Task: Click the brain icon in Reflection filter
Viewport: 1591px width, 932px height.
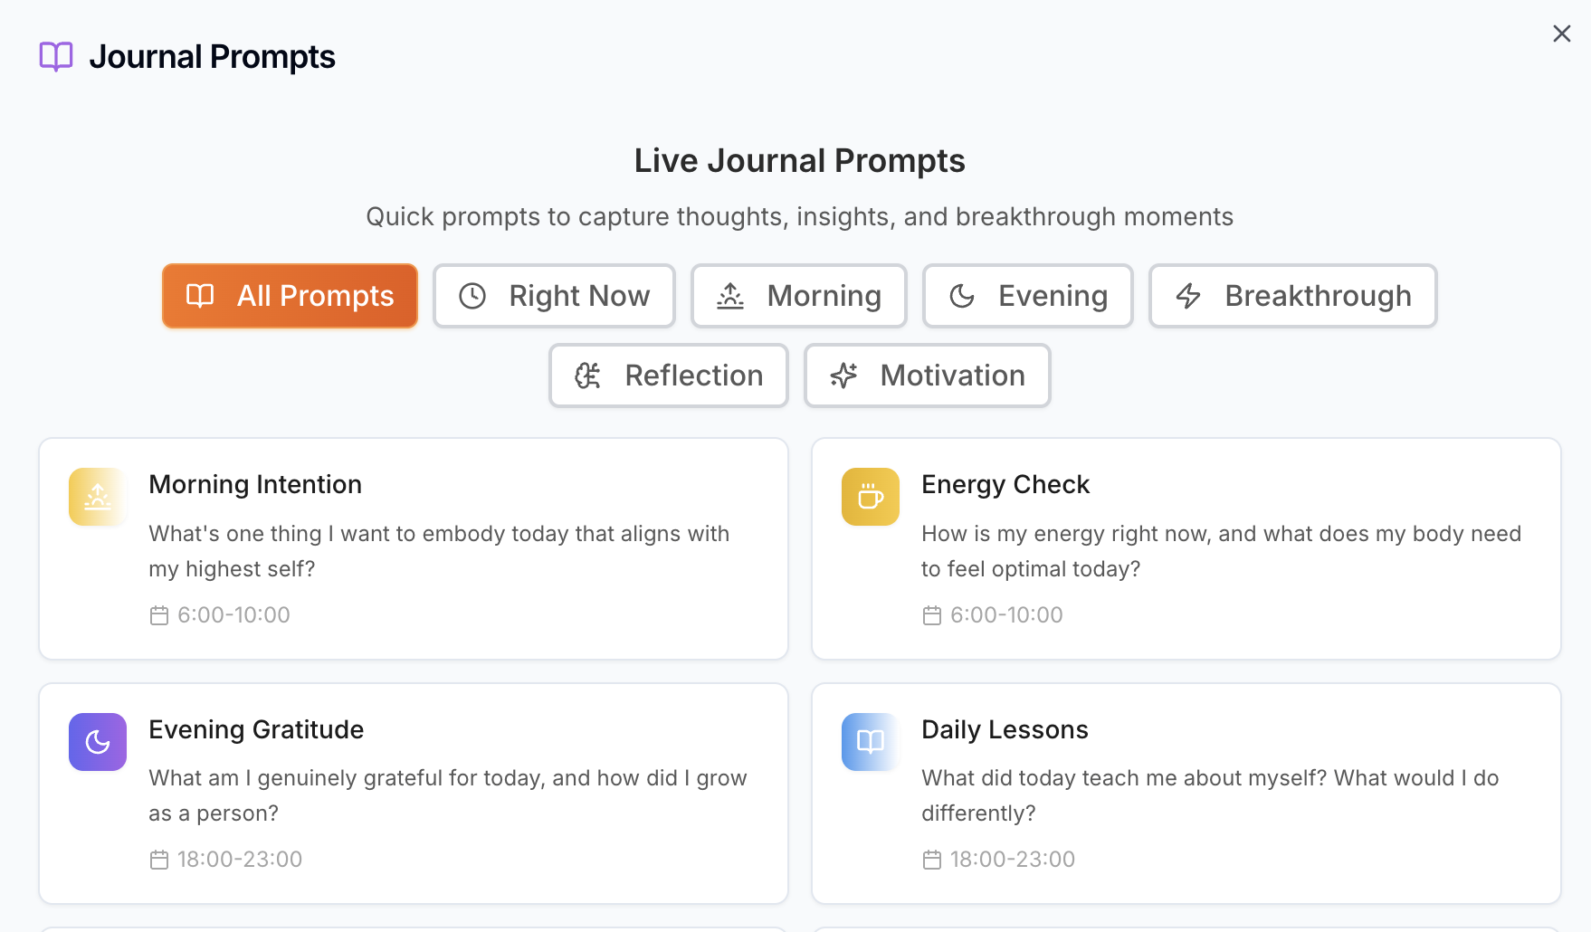Action: [586, 376]
